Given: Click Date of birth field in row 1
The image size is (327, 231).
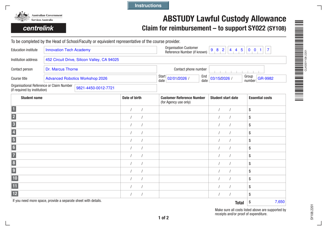Looking at the screenshot, I should pos(140,109).
